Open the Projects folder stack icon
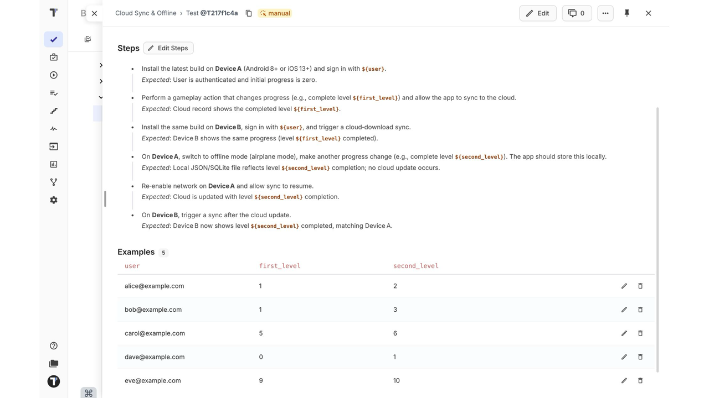The image size is (709, 398). click(54, 364)
